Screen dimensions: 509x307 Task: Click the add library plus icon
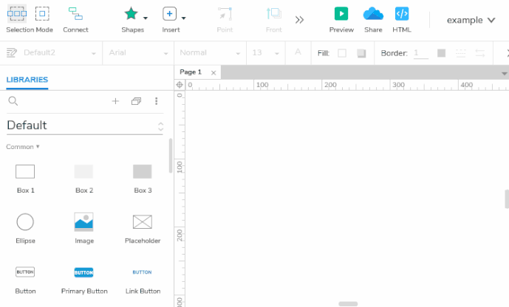pos(115,101)
